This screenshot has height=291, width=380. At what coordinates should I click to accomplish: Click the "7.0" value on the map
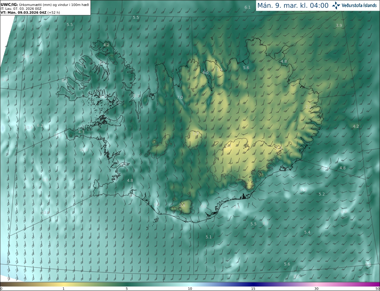[180, 98]
